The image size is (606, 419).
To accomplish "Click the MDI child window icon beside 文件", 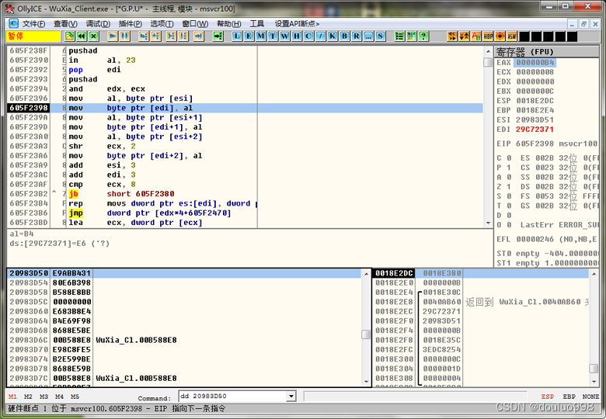I will tap(13, 23).
